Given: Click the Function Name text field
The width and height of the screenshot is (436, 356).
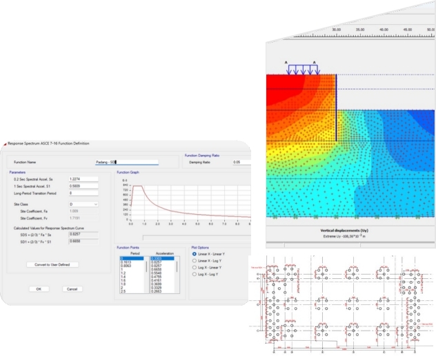Looking at the screenshot, I should (127, 163).
